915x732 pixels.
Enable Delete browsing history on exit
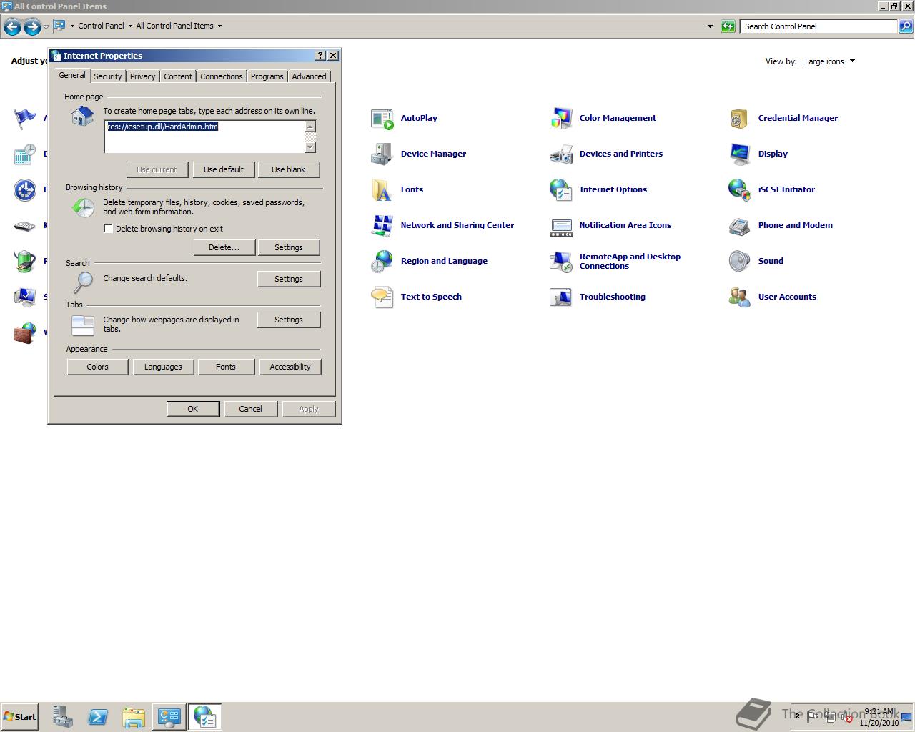click(x=109, y=229)
